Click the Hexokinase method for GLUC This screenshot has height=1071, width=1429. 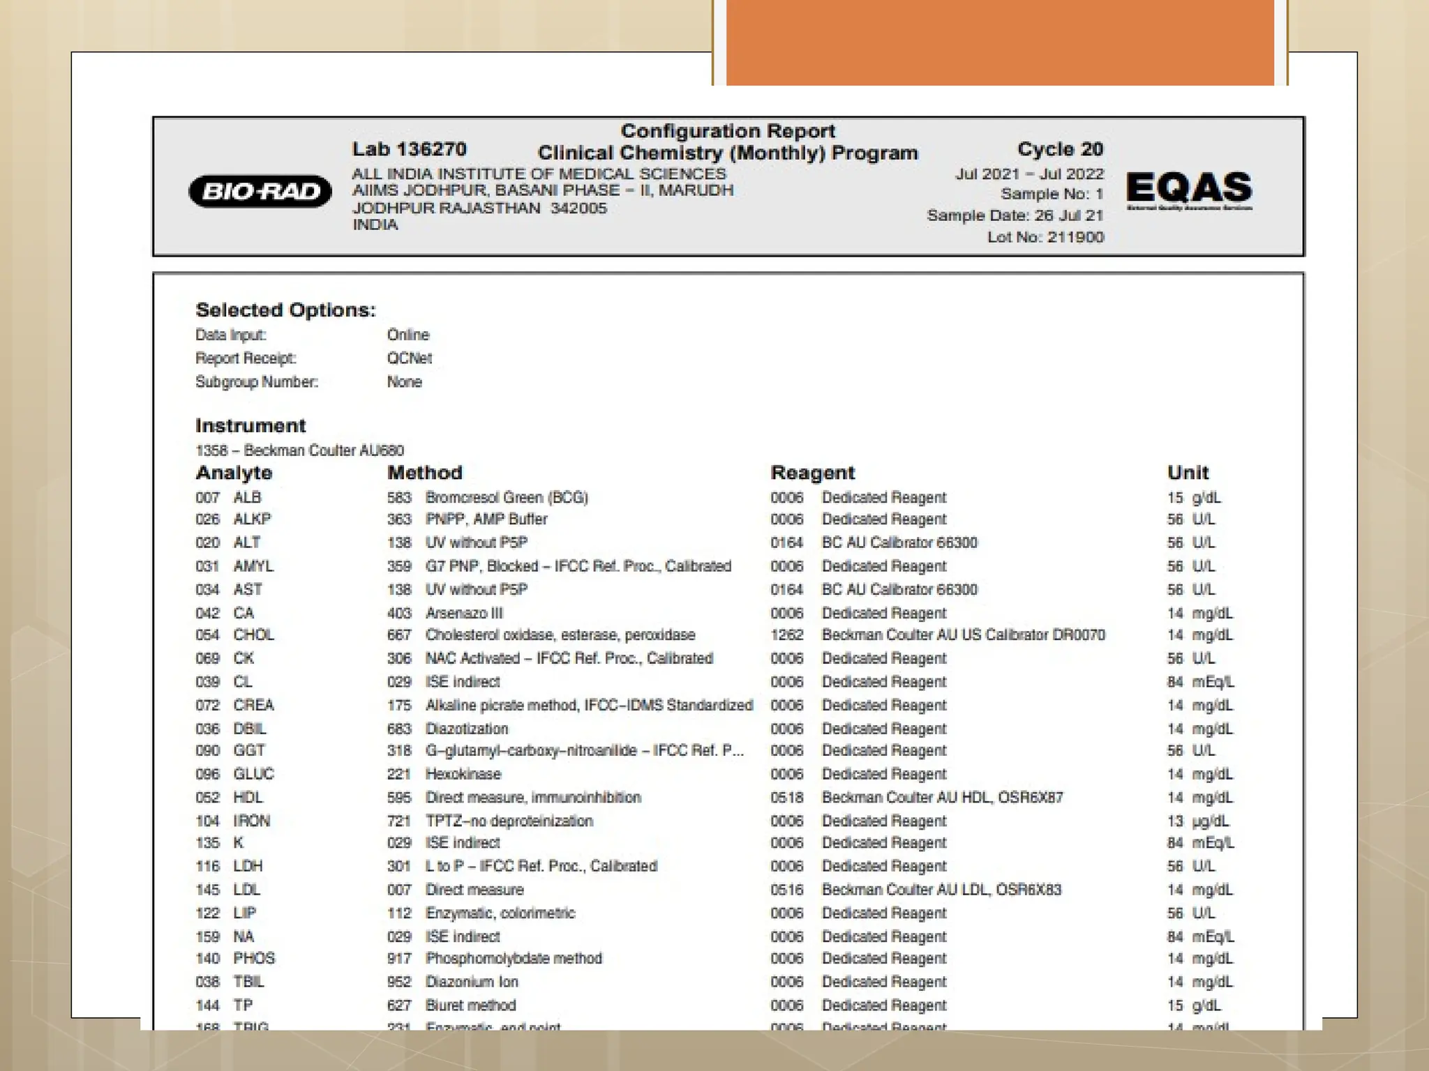[x=463, y=774]
